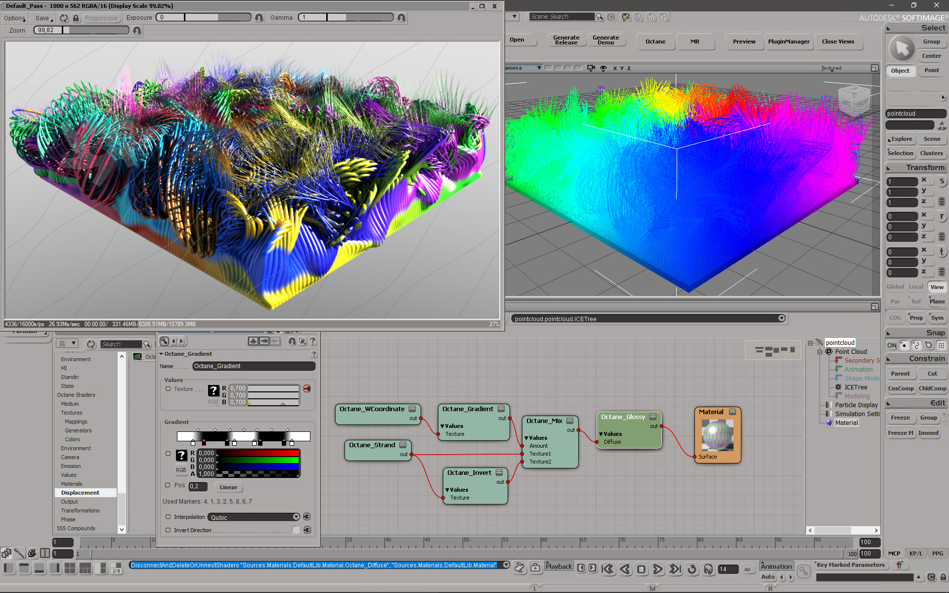Click the lock icon beside Progressive
Image resolution: width=949 pixels, height=593 pixels.
[x=76, y=18]
